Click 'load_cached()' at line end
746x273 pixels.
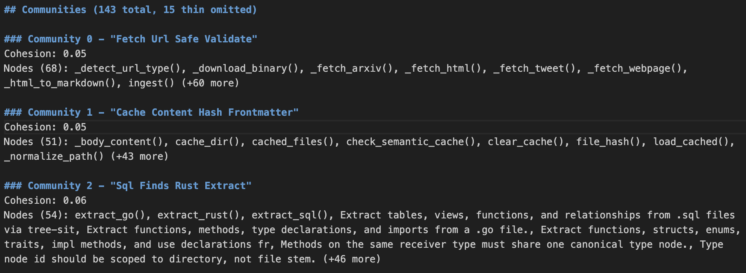[691, 142]
